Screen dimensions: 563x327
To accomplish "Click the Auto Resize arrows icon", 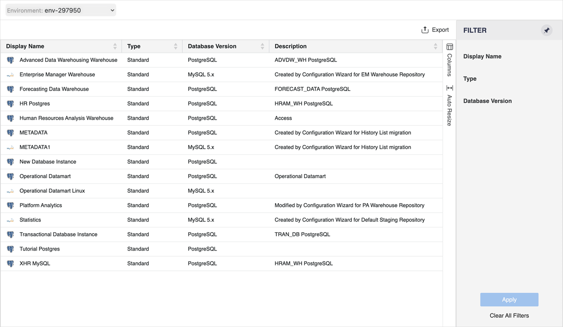I will (449, 88).
